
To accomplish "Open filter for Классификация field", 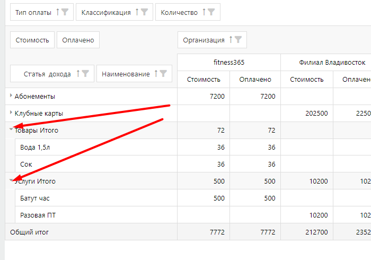I will pos(144,12).
